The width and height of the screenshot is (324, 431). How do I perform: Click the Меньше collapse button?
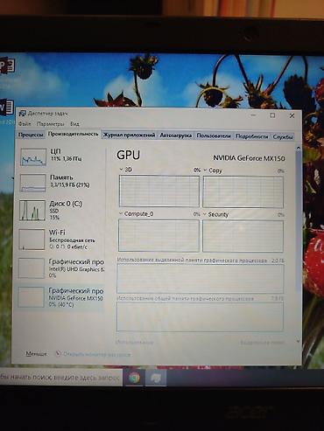point(36,354)
